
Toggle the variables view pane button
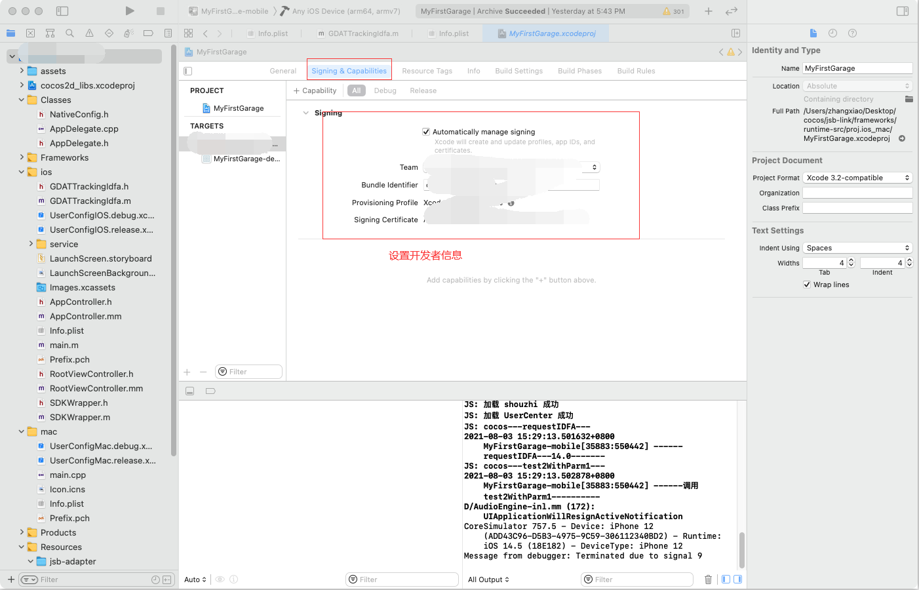pyautogui.click(x=726, y=580)
